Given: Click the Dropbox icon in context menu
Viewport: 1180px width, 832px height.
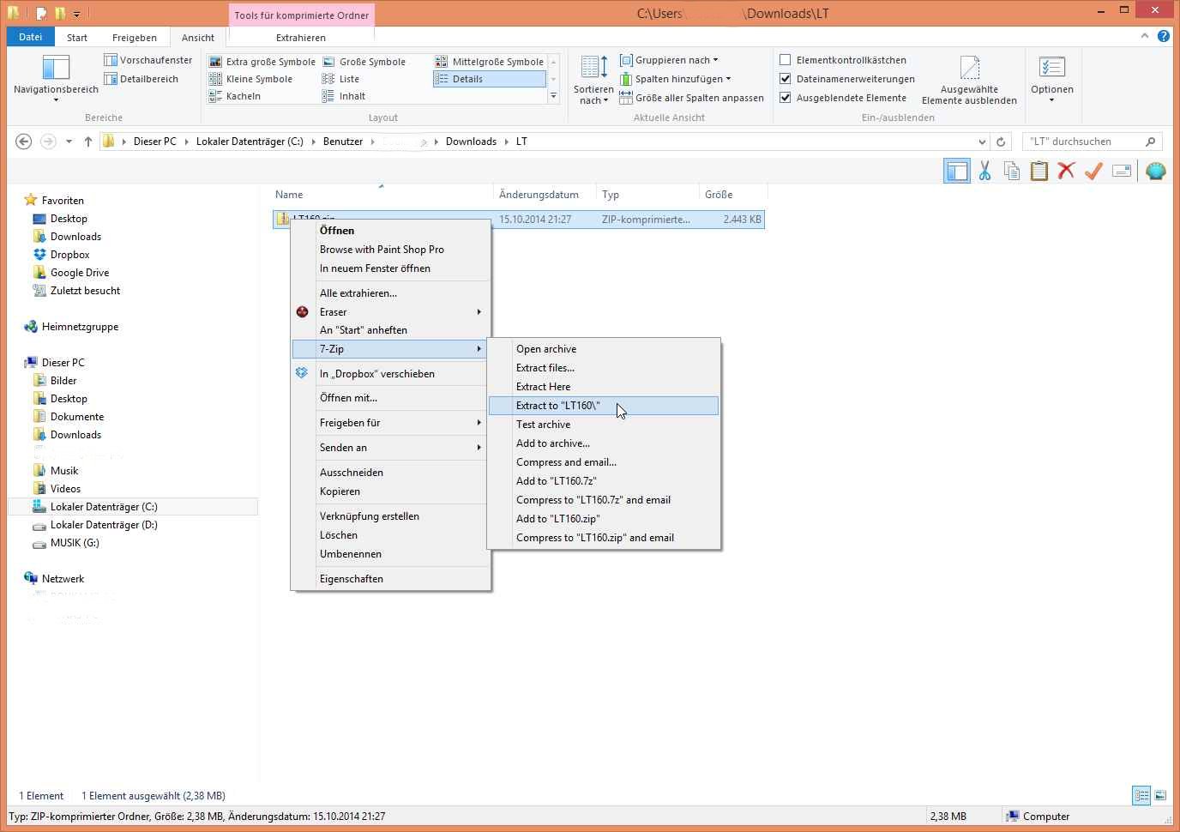Looking at the screenshot, I should (302, 373).
